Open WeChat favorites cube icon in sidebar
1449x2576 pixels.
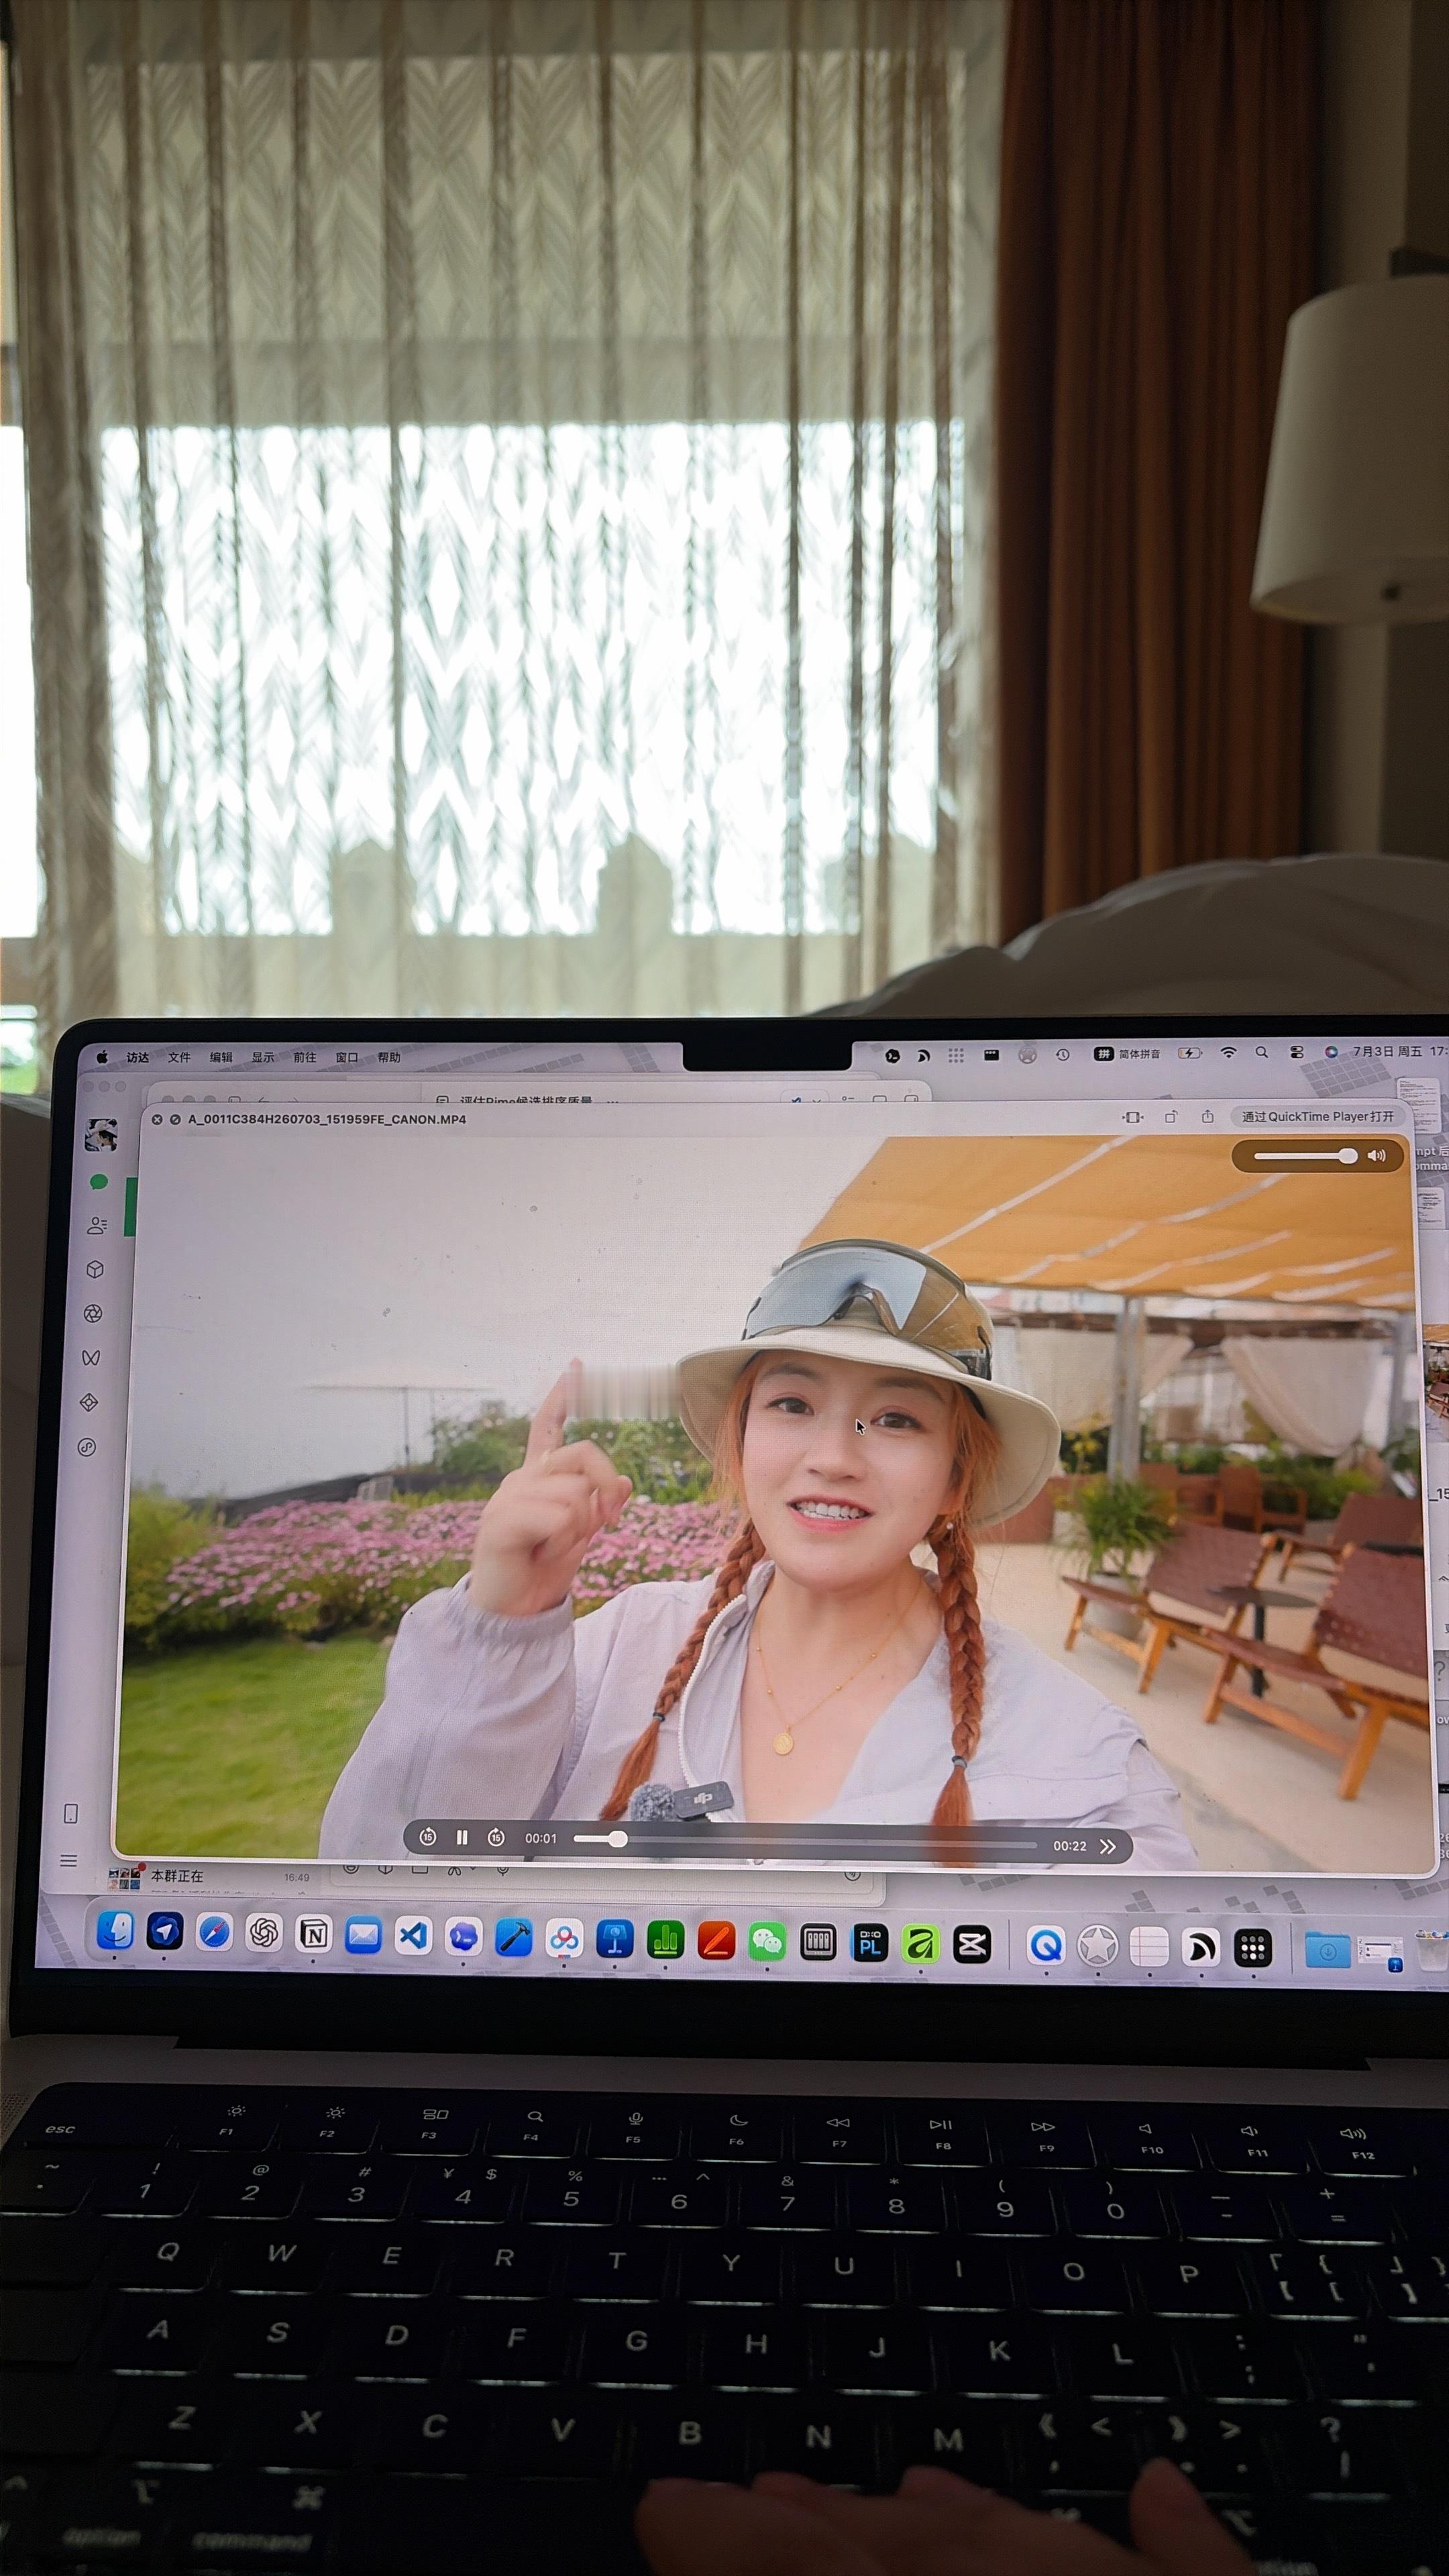pos(95,1270)
